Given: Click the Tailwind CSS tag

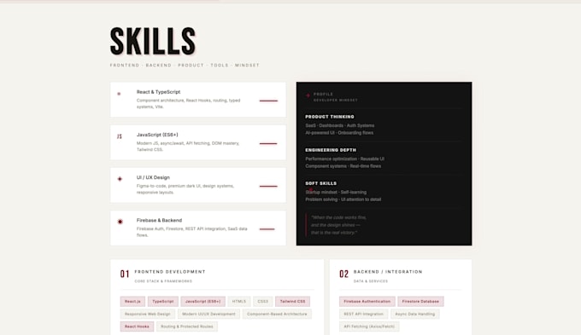Looking at the screenshot, I should 293,302.
